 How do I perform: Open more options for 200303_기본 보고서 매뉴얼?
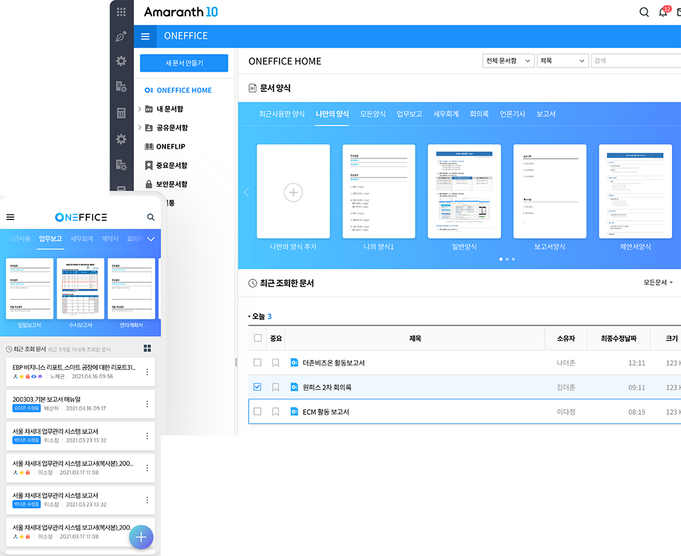(x=147, y=403)
